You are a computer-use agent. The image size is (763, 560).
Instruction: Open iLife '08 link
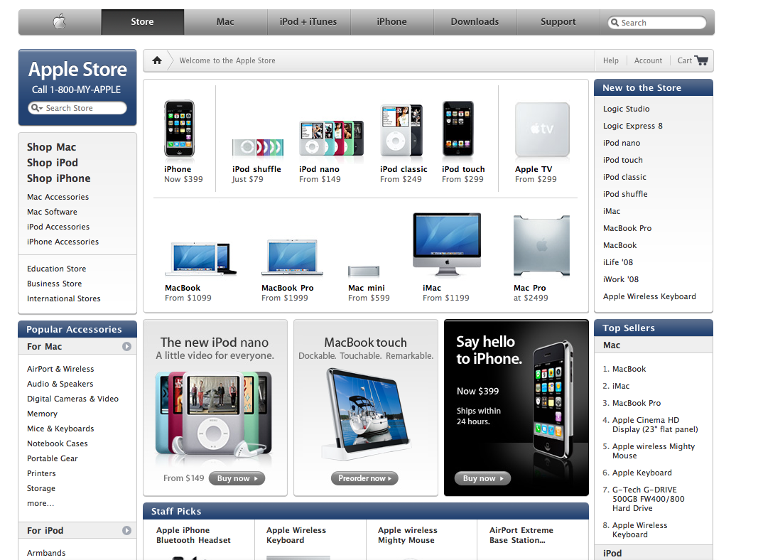point(618,262)
